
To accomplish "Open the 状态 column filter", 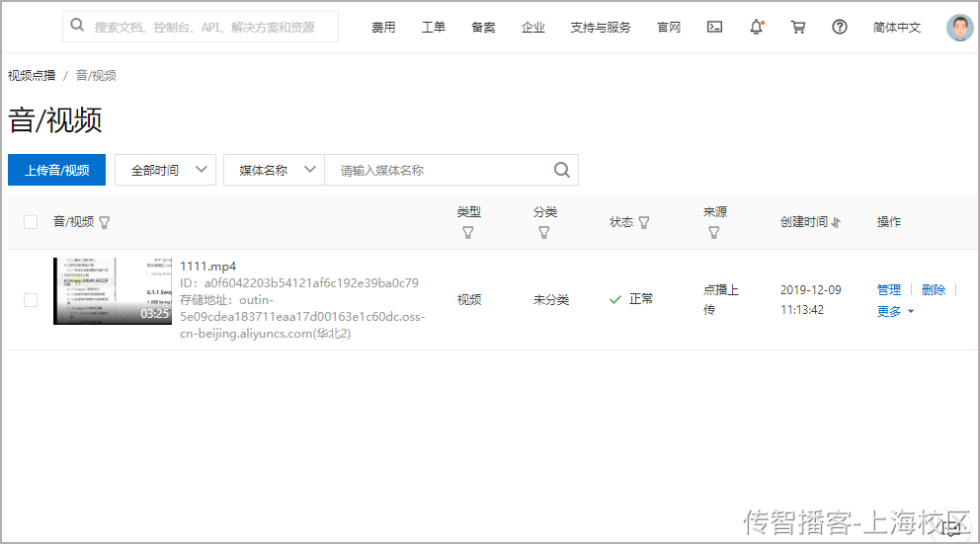I will [644, 222].
